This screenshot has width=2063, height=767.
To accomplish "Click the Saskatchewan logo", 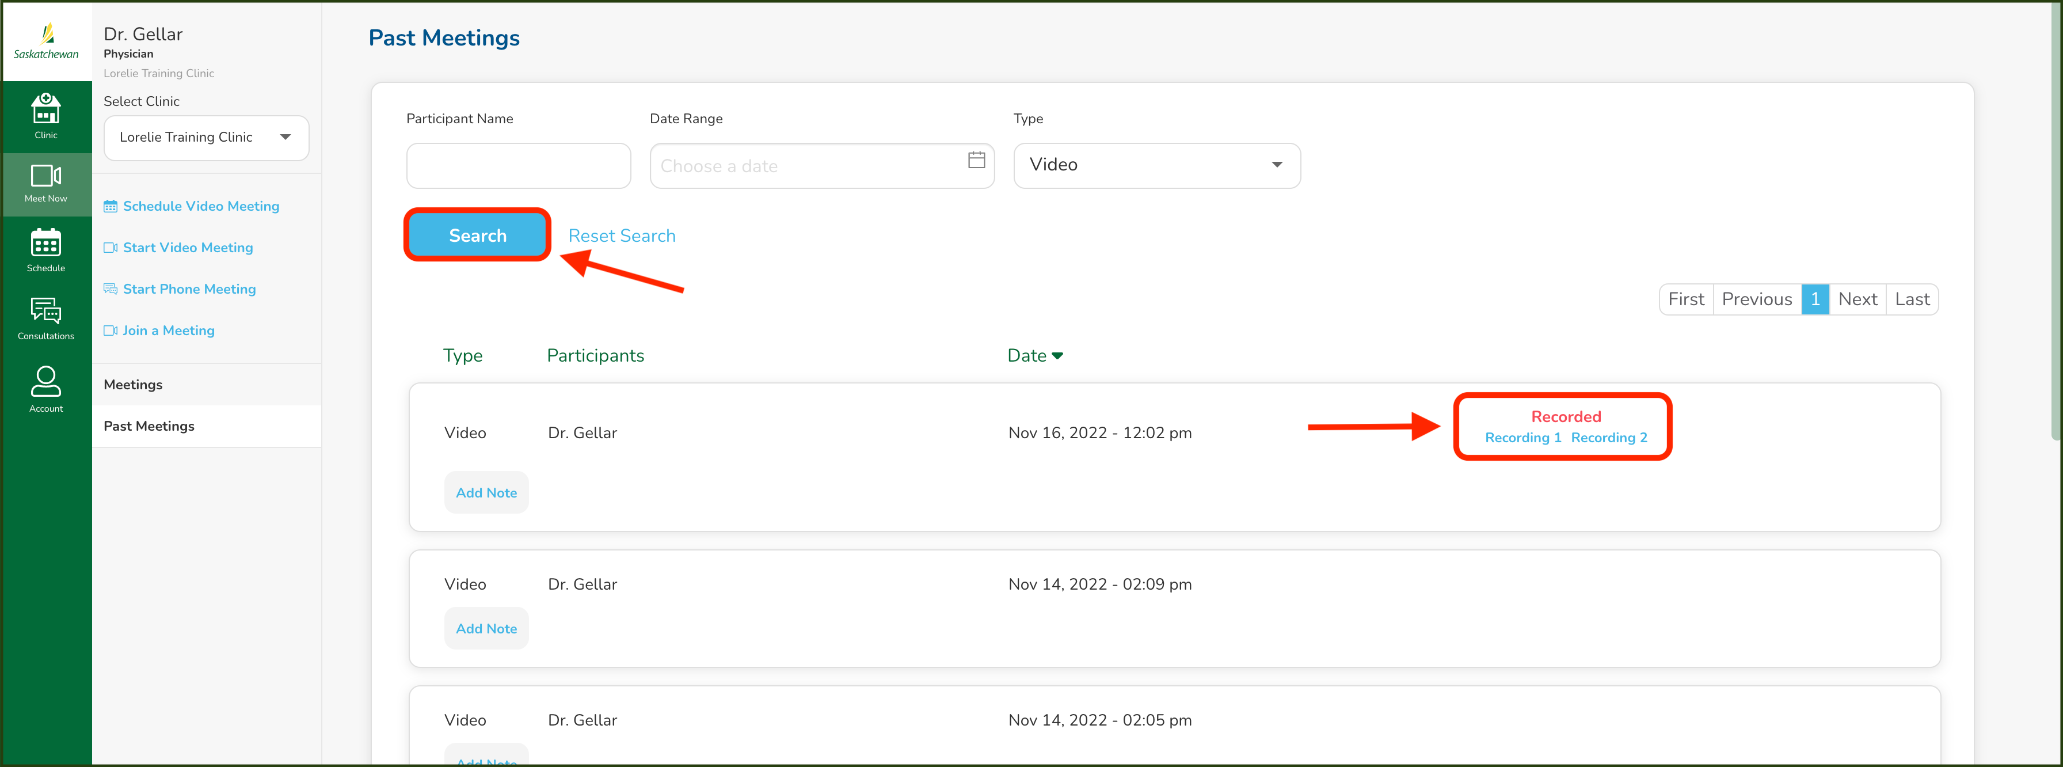I will pyautogui.click(x=45, y=41).
